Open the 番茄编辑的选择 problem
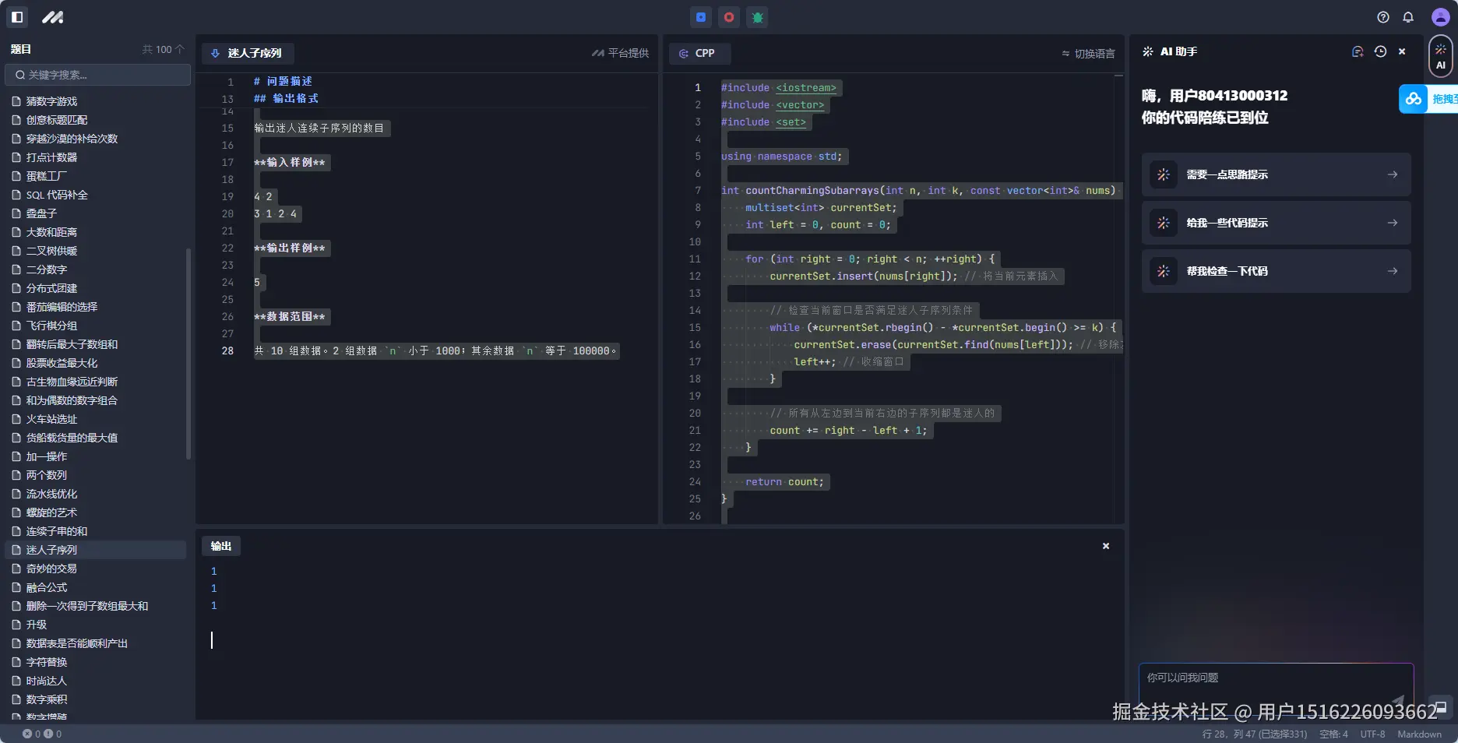 pos(96,307)
